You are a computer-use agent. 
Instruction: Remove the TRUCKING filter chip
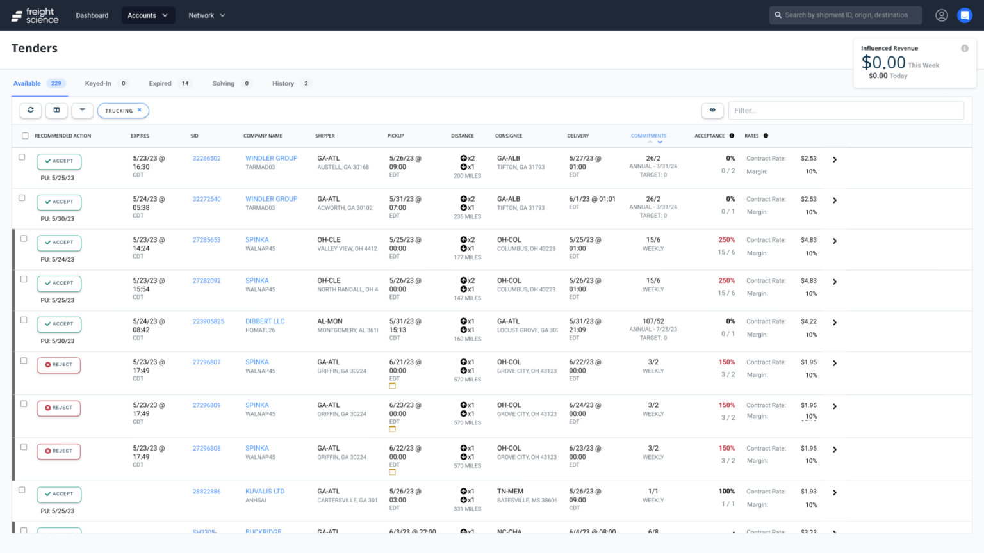pos(140,110)
